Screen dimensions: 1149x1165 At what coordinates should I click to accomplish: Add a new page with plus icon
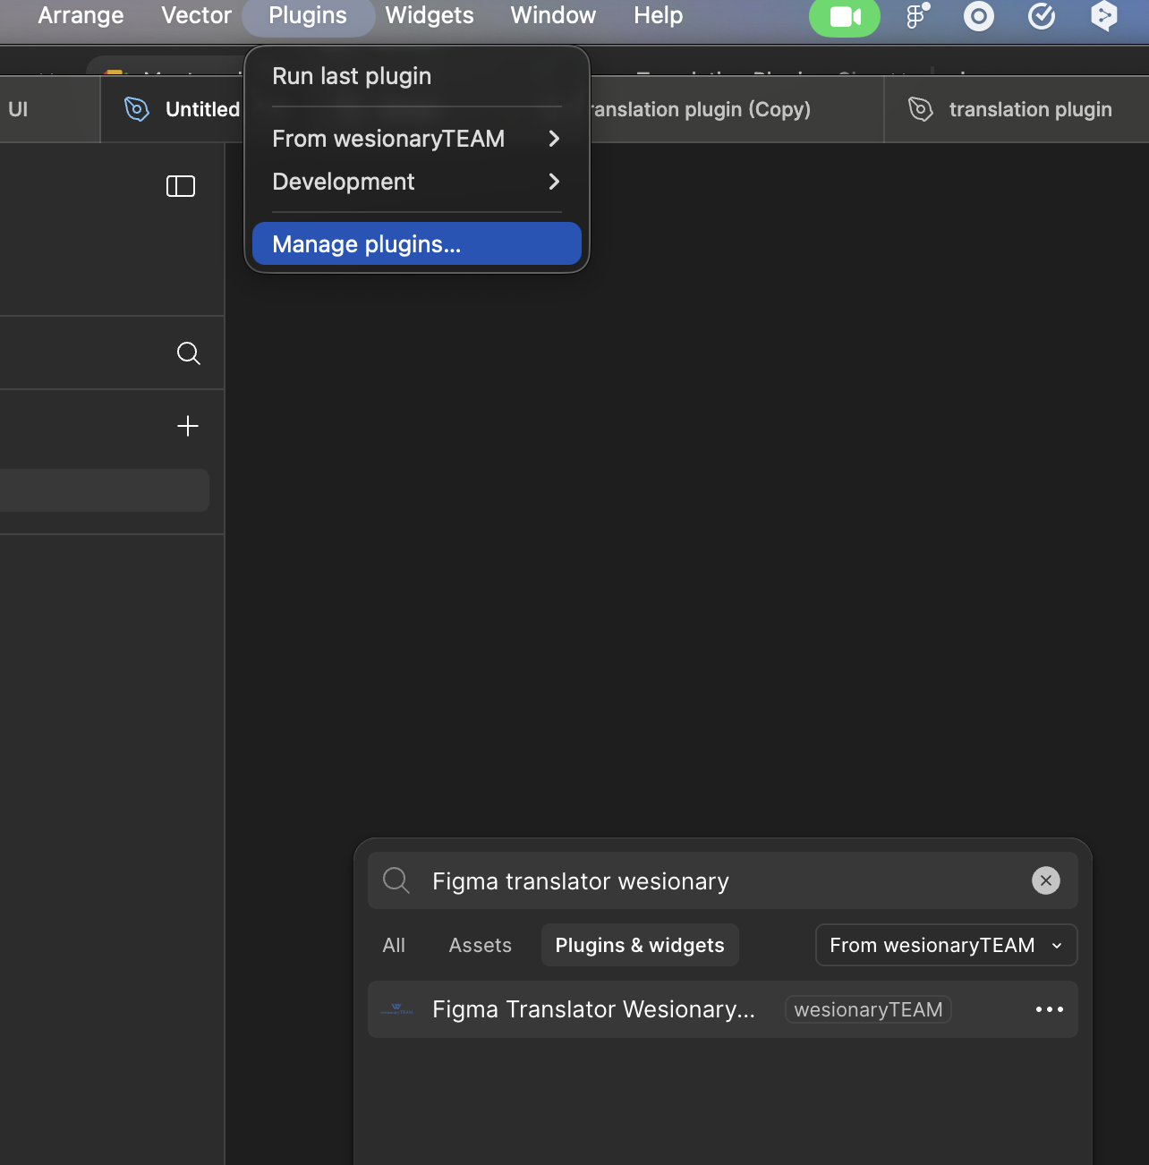pyautogui.click(x=188, y=426)
